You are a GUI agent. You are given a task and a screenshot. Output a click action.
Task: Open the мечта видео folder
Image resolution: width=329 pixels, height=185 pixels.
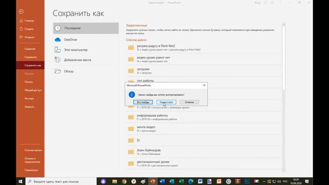(204, 128)
